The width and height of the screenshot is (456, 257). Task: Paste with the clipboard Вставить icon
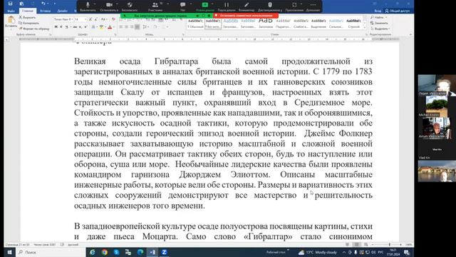[x=11, y=22]
